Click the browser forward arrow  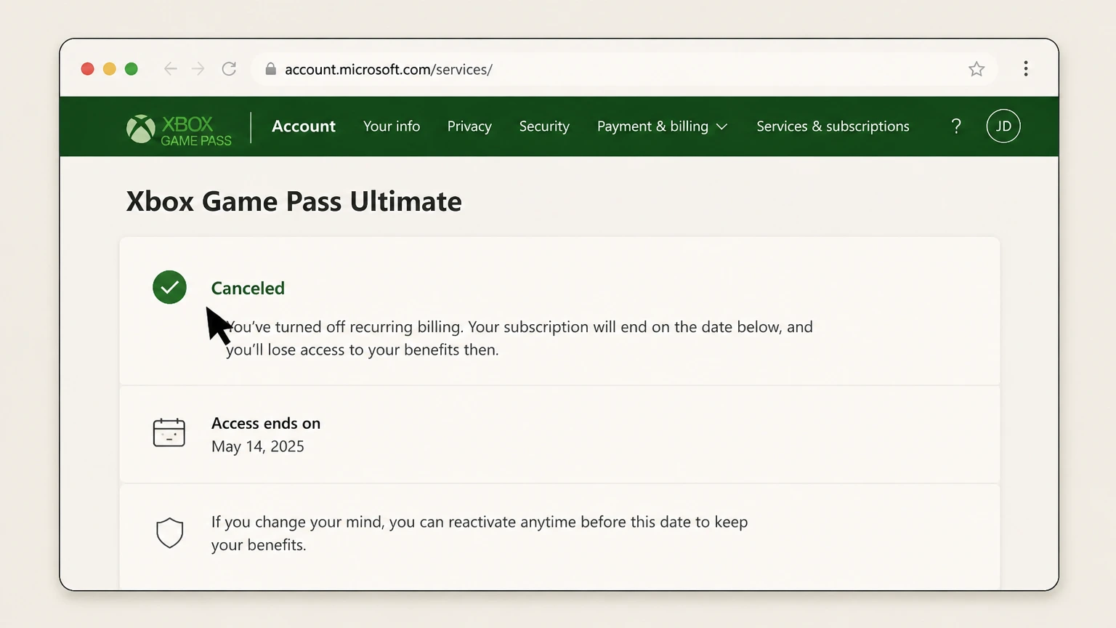click(x=198, y=69)
